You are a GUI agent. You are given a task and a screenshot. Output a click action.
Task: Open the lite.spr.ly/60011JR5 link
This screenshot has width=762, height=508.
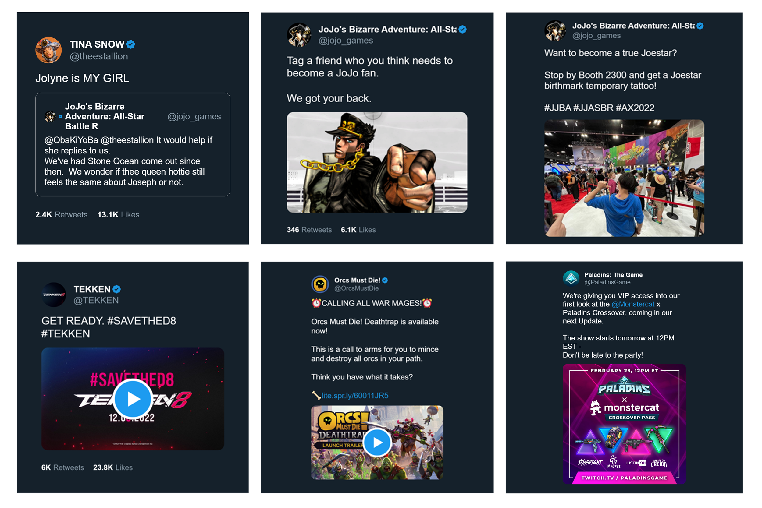click(x=355, y=396)
